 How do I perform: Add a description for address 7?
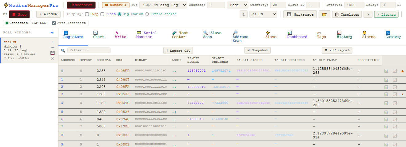click(x=359, y=126)
